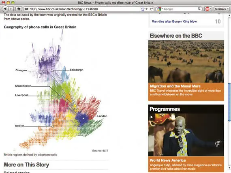The height and width of the screenshot is (173, 231).
Task: Click the browser Back arrow button
Action: click(x=5, y=9)
